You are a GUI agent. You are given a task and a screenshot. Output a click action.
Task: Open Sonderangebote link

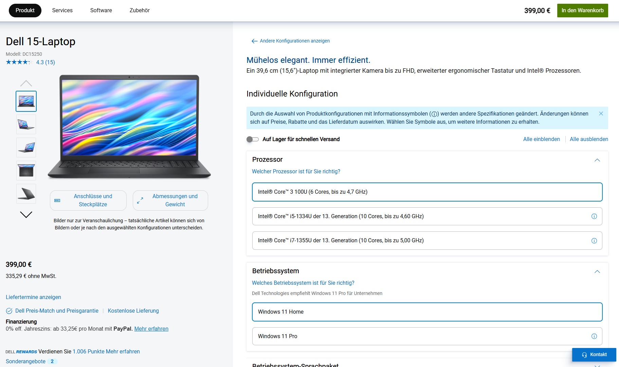point(25,362)
